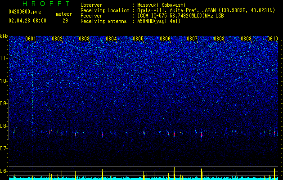The height and width of the screenshot is (180, 283).
Task: Click the Receiving Location label
Action: [105, 10]
